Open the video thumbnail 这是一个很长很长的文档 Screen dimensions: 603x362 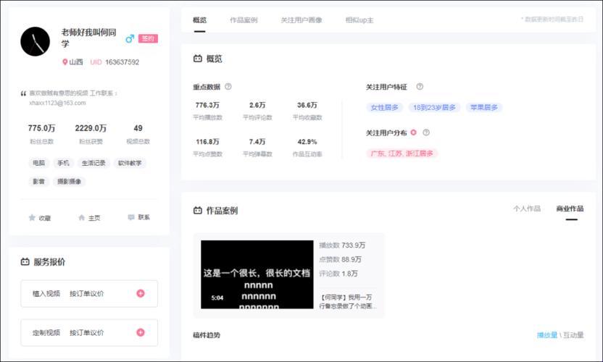[x=257, y=274]
